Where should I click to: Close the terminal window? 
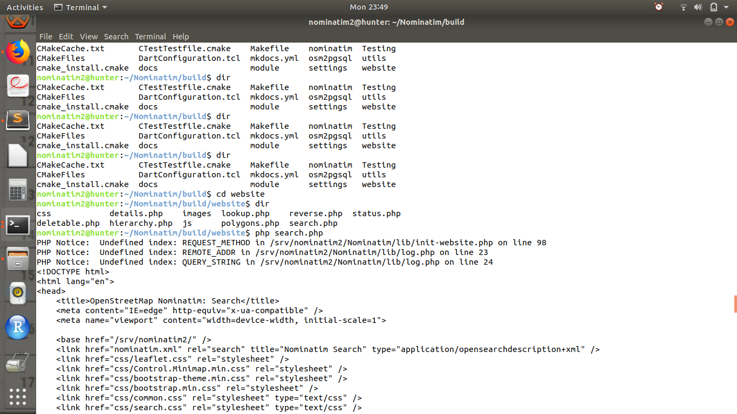[x=730, y=22]
